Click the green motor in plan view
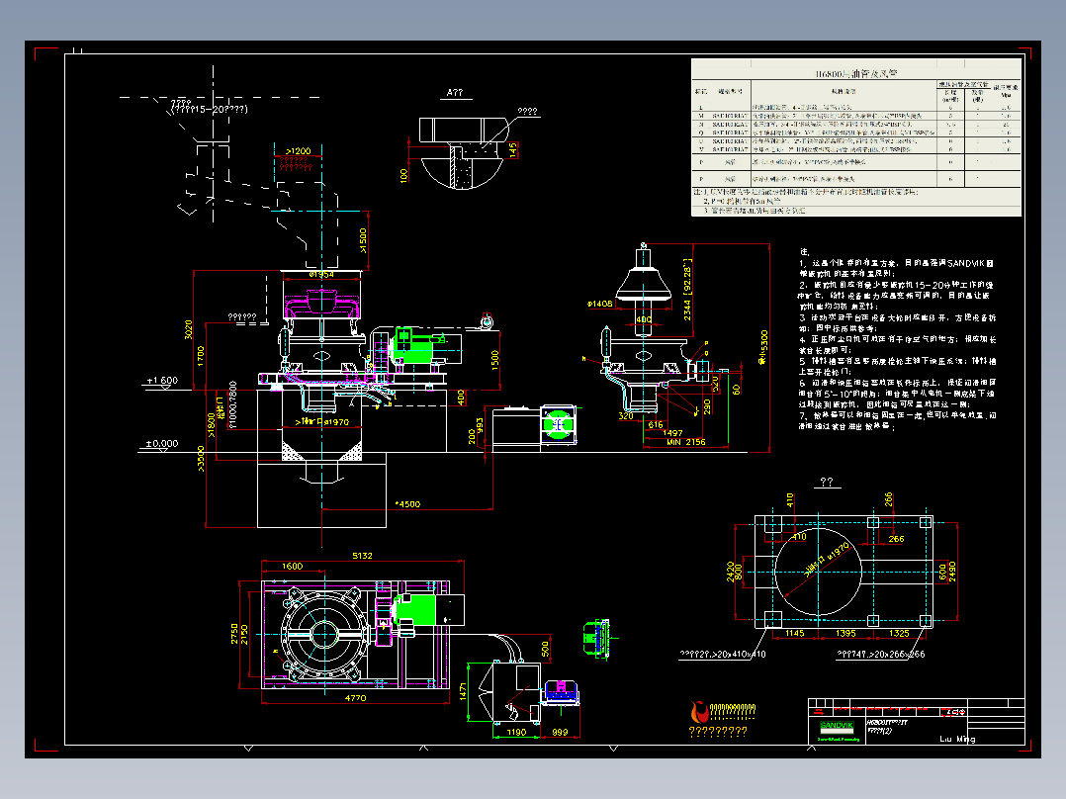 pyautogui.click(x=414, y=609)
